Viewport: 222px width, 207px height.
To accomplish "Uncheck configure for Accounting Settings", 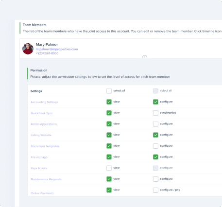I will pos(155,102).
